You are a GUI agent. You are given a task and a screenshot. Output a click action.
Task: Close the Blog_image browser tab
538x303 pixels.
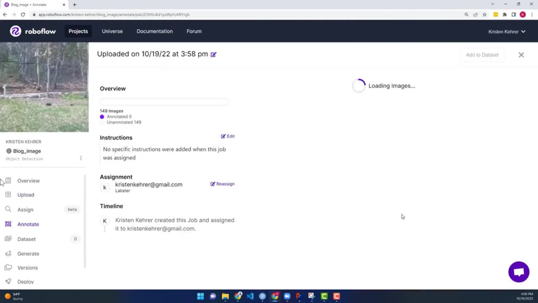coord(64,5)
